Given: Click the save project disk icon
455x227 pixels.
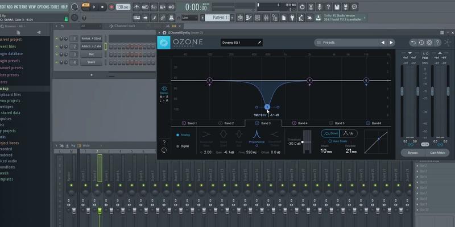Looking at the screenshot, I should pyautogui.click(x=337, y=7).
